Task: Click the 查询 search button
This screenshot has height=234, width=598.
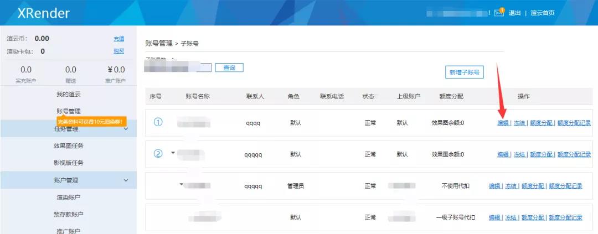Action: coord(229,67)
